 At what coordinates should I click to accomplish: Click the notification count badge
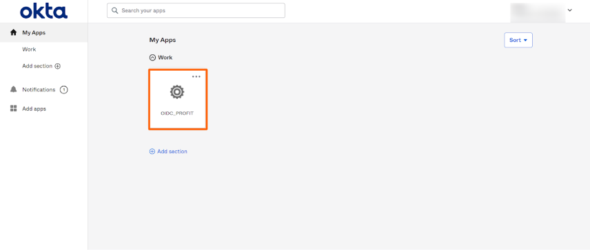tap(64, 89)
